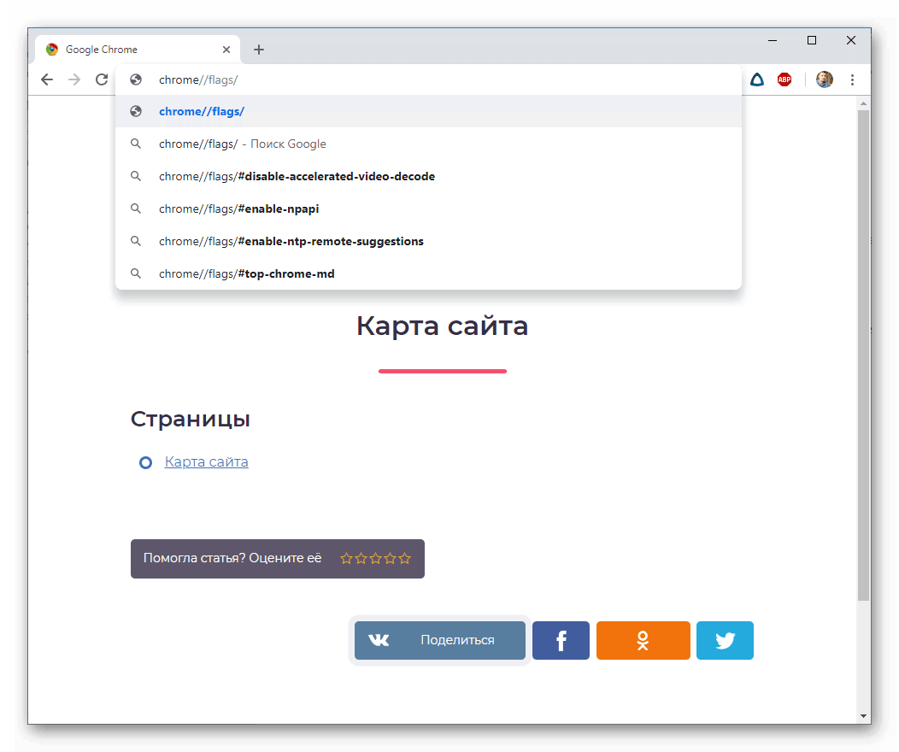Select the #enable-ntp-remote-suggestions suggestion
The width and height of the screenshot is (899, 752).
(428, 241)
